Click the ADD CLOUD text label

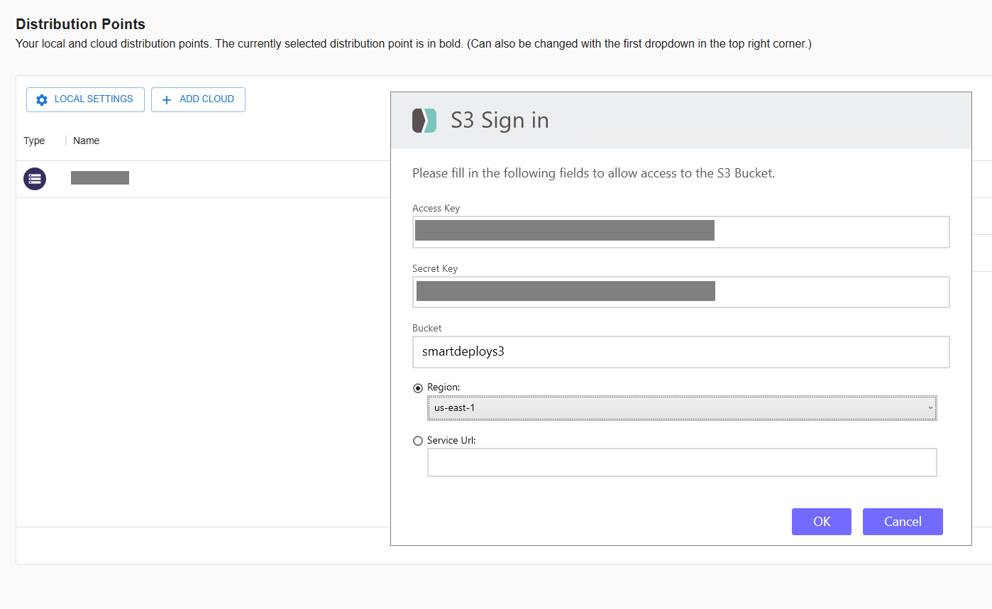tap(206, 99)
